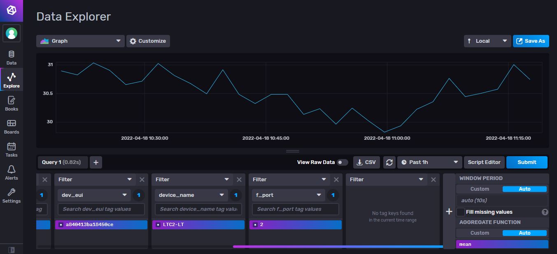Image resolution: width=557 pixels, height=254 pixels.
Task: Open Settings wrench in sidebar
Action: pyautogui.click(x=12, y=196)
